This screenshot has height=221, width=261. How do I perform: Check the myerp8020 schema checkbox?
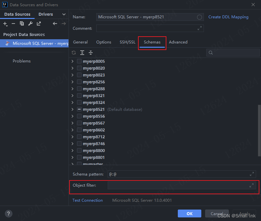79,68
